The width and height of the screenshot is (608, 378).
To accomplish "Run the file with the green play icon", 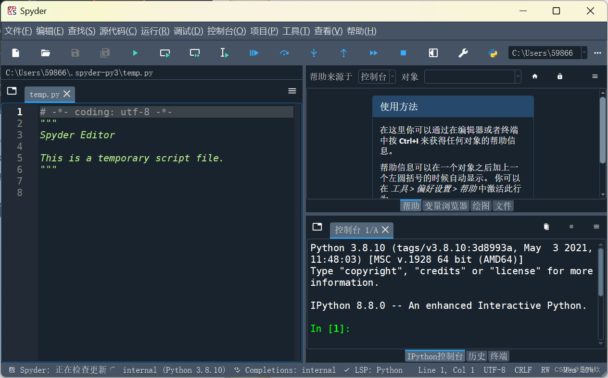I will click(135, 53).
